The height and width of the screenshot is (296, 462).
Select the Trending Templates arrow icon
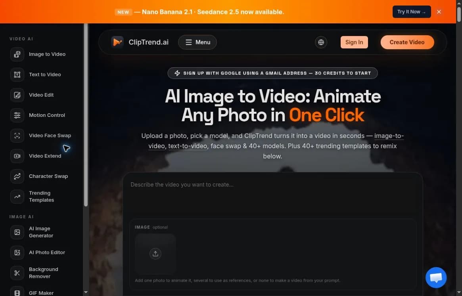click(x=17, y=197)
